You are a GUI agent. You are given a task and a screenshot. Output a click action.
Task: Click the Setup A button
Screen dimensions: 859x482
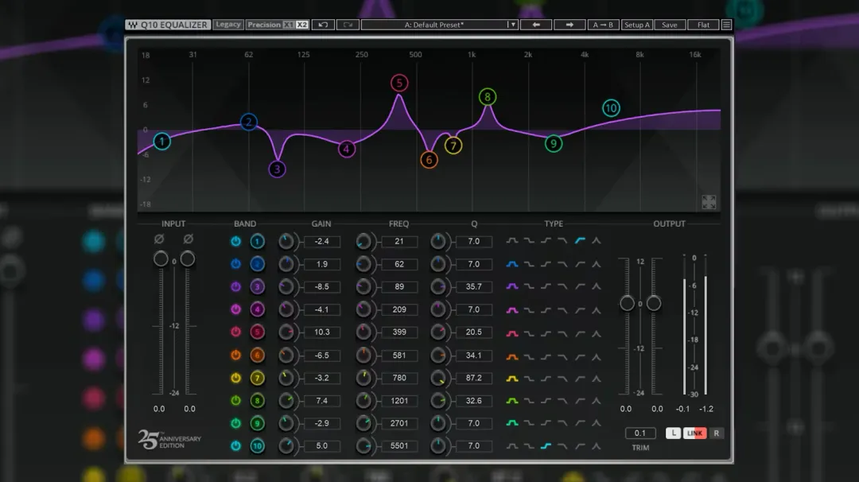point(636,25)
